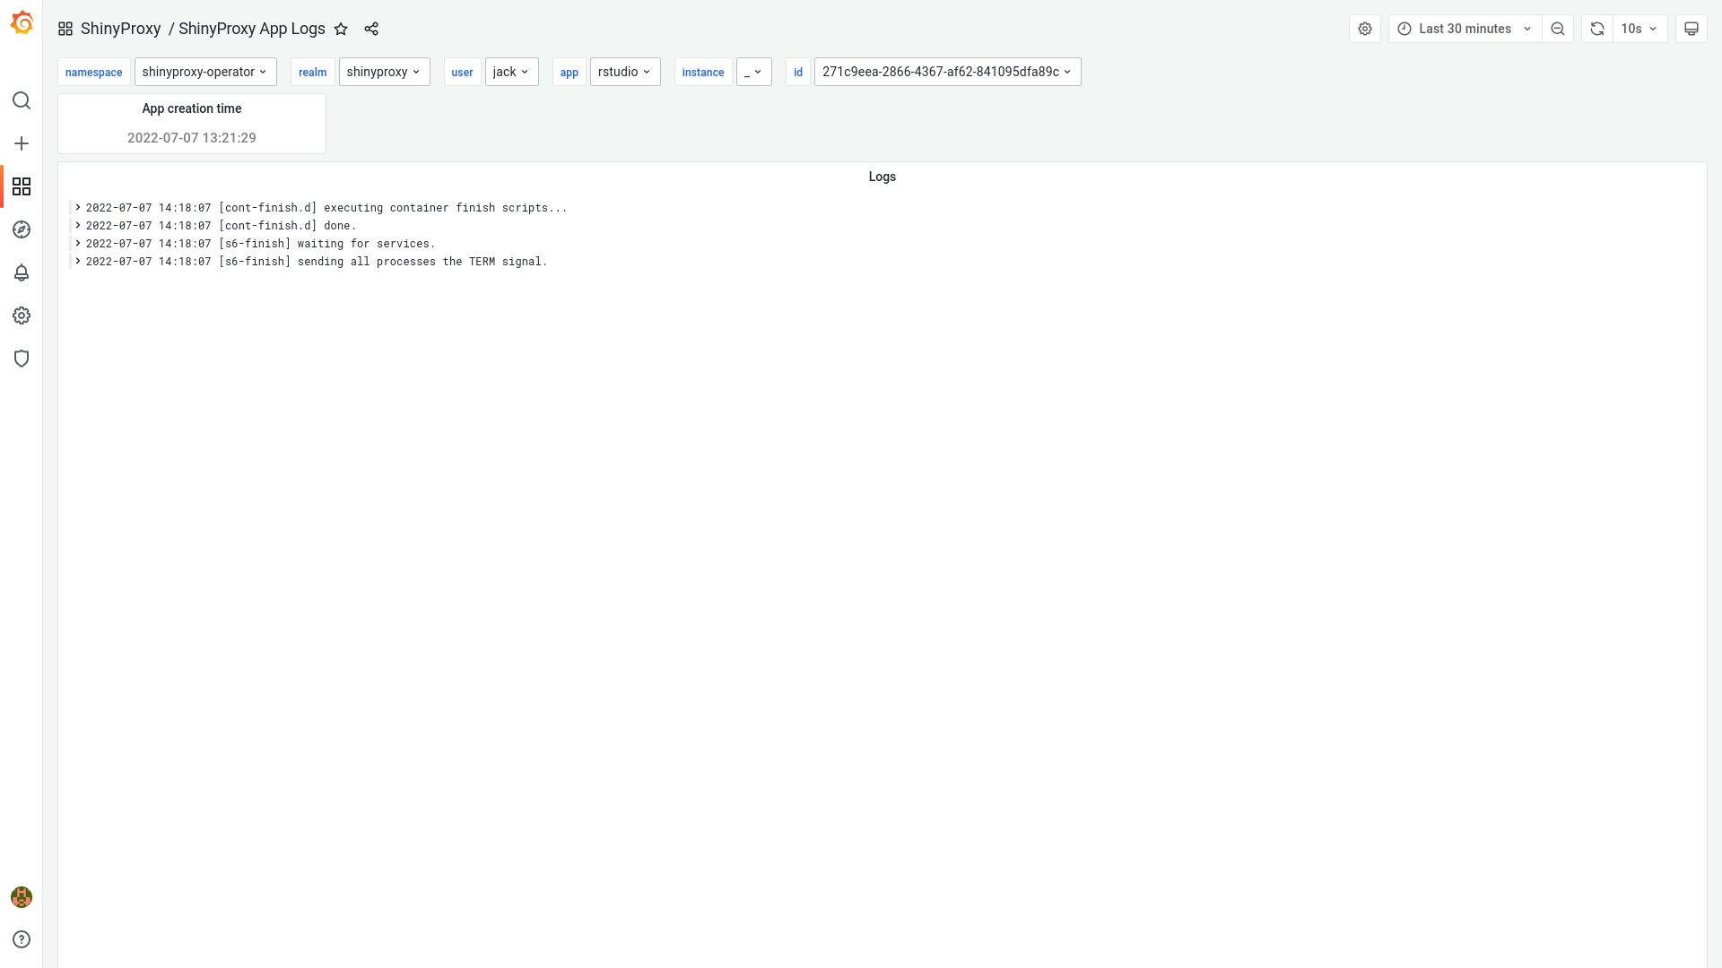
Task: Open the Alerting bell icon
Action: (x=22, y=272)
